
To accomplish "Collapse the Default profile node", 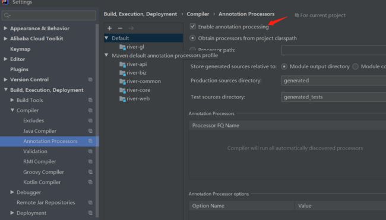I will click(106, 38).
